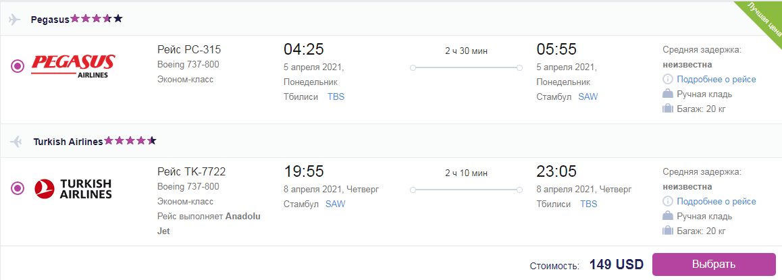Click the Pegasus Airlines logo
Screen dimensions: 782x280
pyautogui.click(x=74, y=65)
